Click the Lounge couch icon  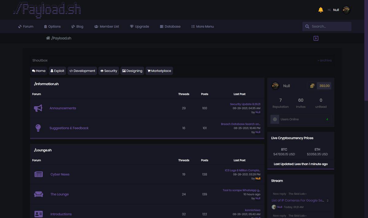pos(38,194)
